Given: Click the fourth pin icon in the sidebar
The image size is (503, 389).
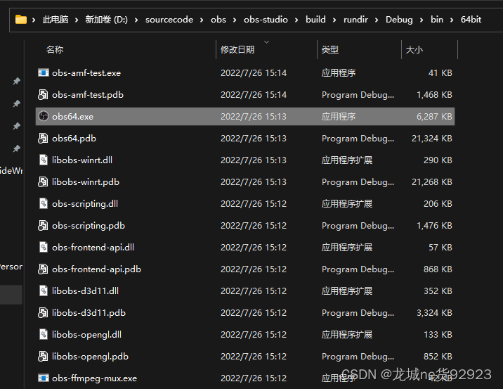Looking at the screenshot, I should 16,148.
